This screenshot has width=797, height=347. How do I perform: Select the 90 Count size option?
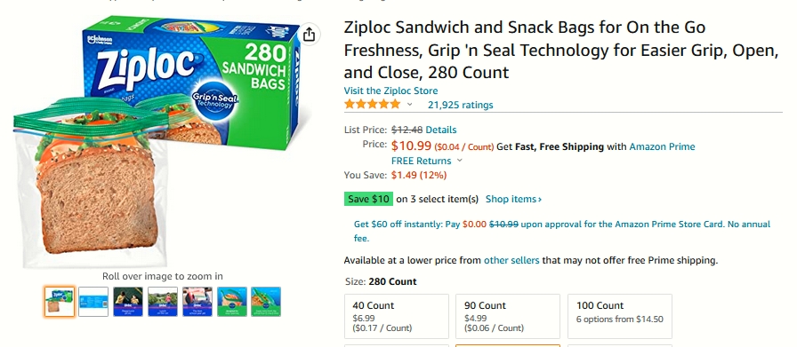click(508, 316)
